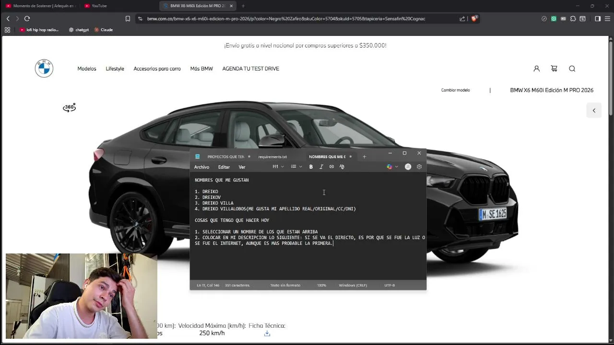614x345 pixels.
Task: Apply italic formatting in Notepad
Action: pos(321,167)
